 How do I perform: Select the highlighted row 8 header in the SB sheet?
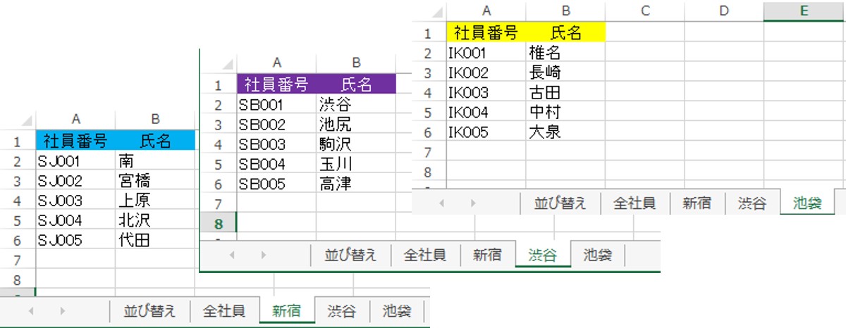click(x=219, y=223)
